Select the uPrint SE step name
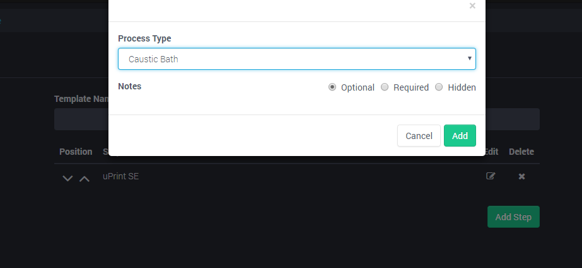The image size is (582, 268). [x=120, y=176]
